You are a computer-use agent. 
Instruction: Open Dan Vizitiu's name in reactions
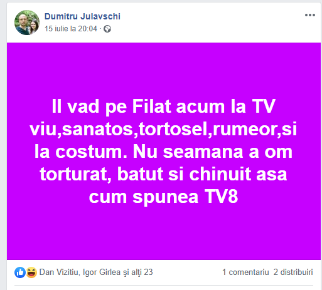(58, 272)
